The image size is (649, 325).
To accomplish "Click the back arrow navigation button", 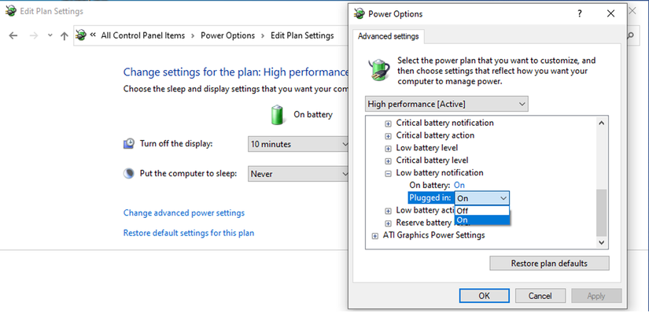I will 13,35.
